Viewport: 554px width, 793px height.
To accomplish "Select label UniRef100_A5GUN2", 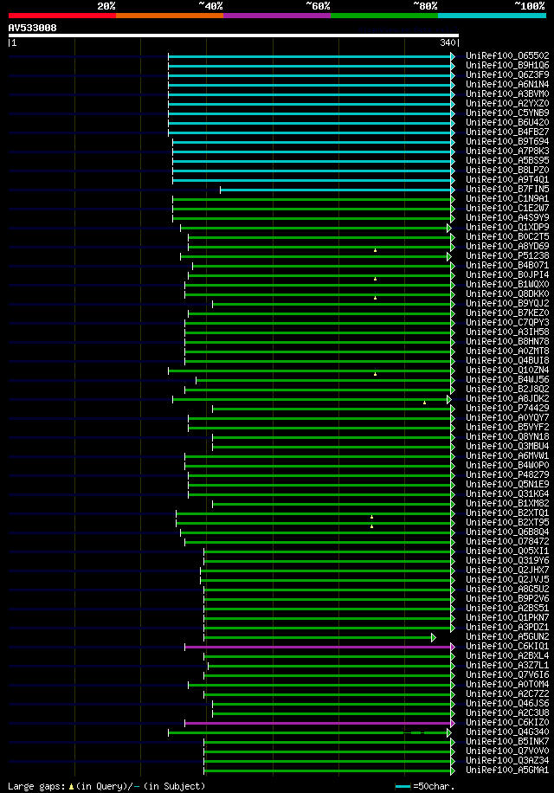I will point(507,636).
